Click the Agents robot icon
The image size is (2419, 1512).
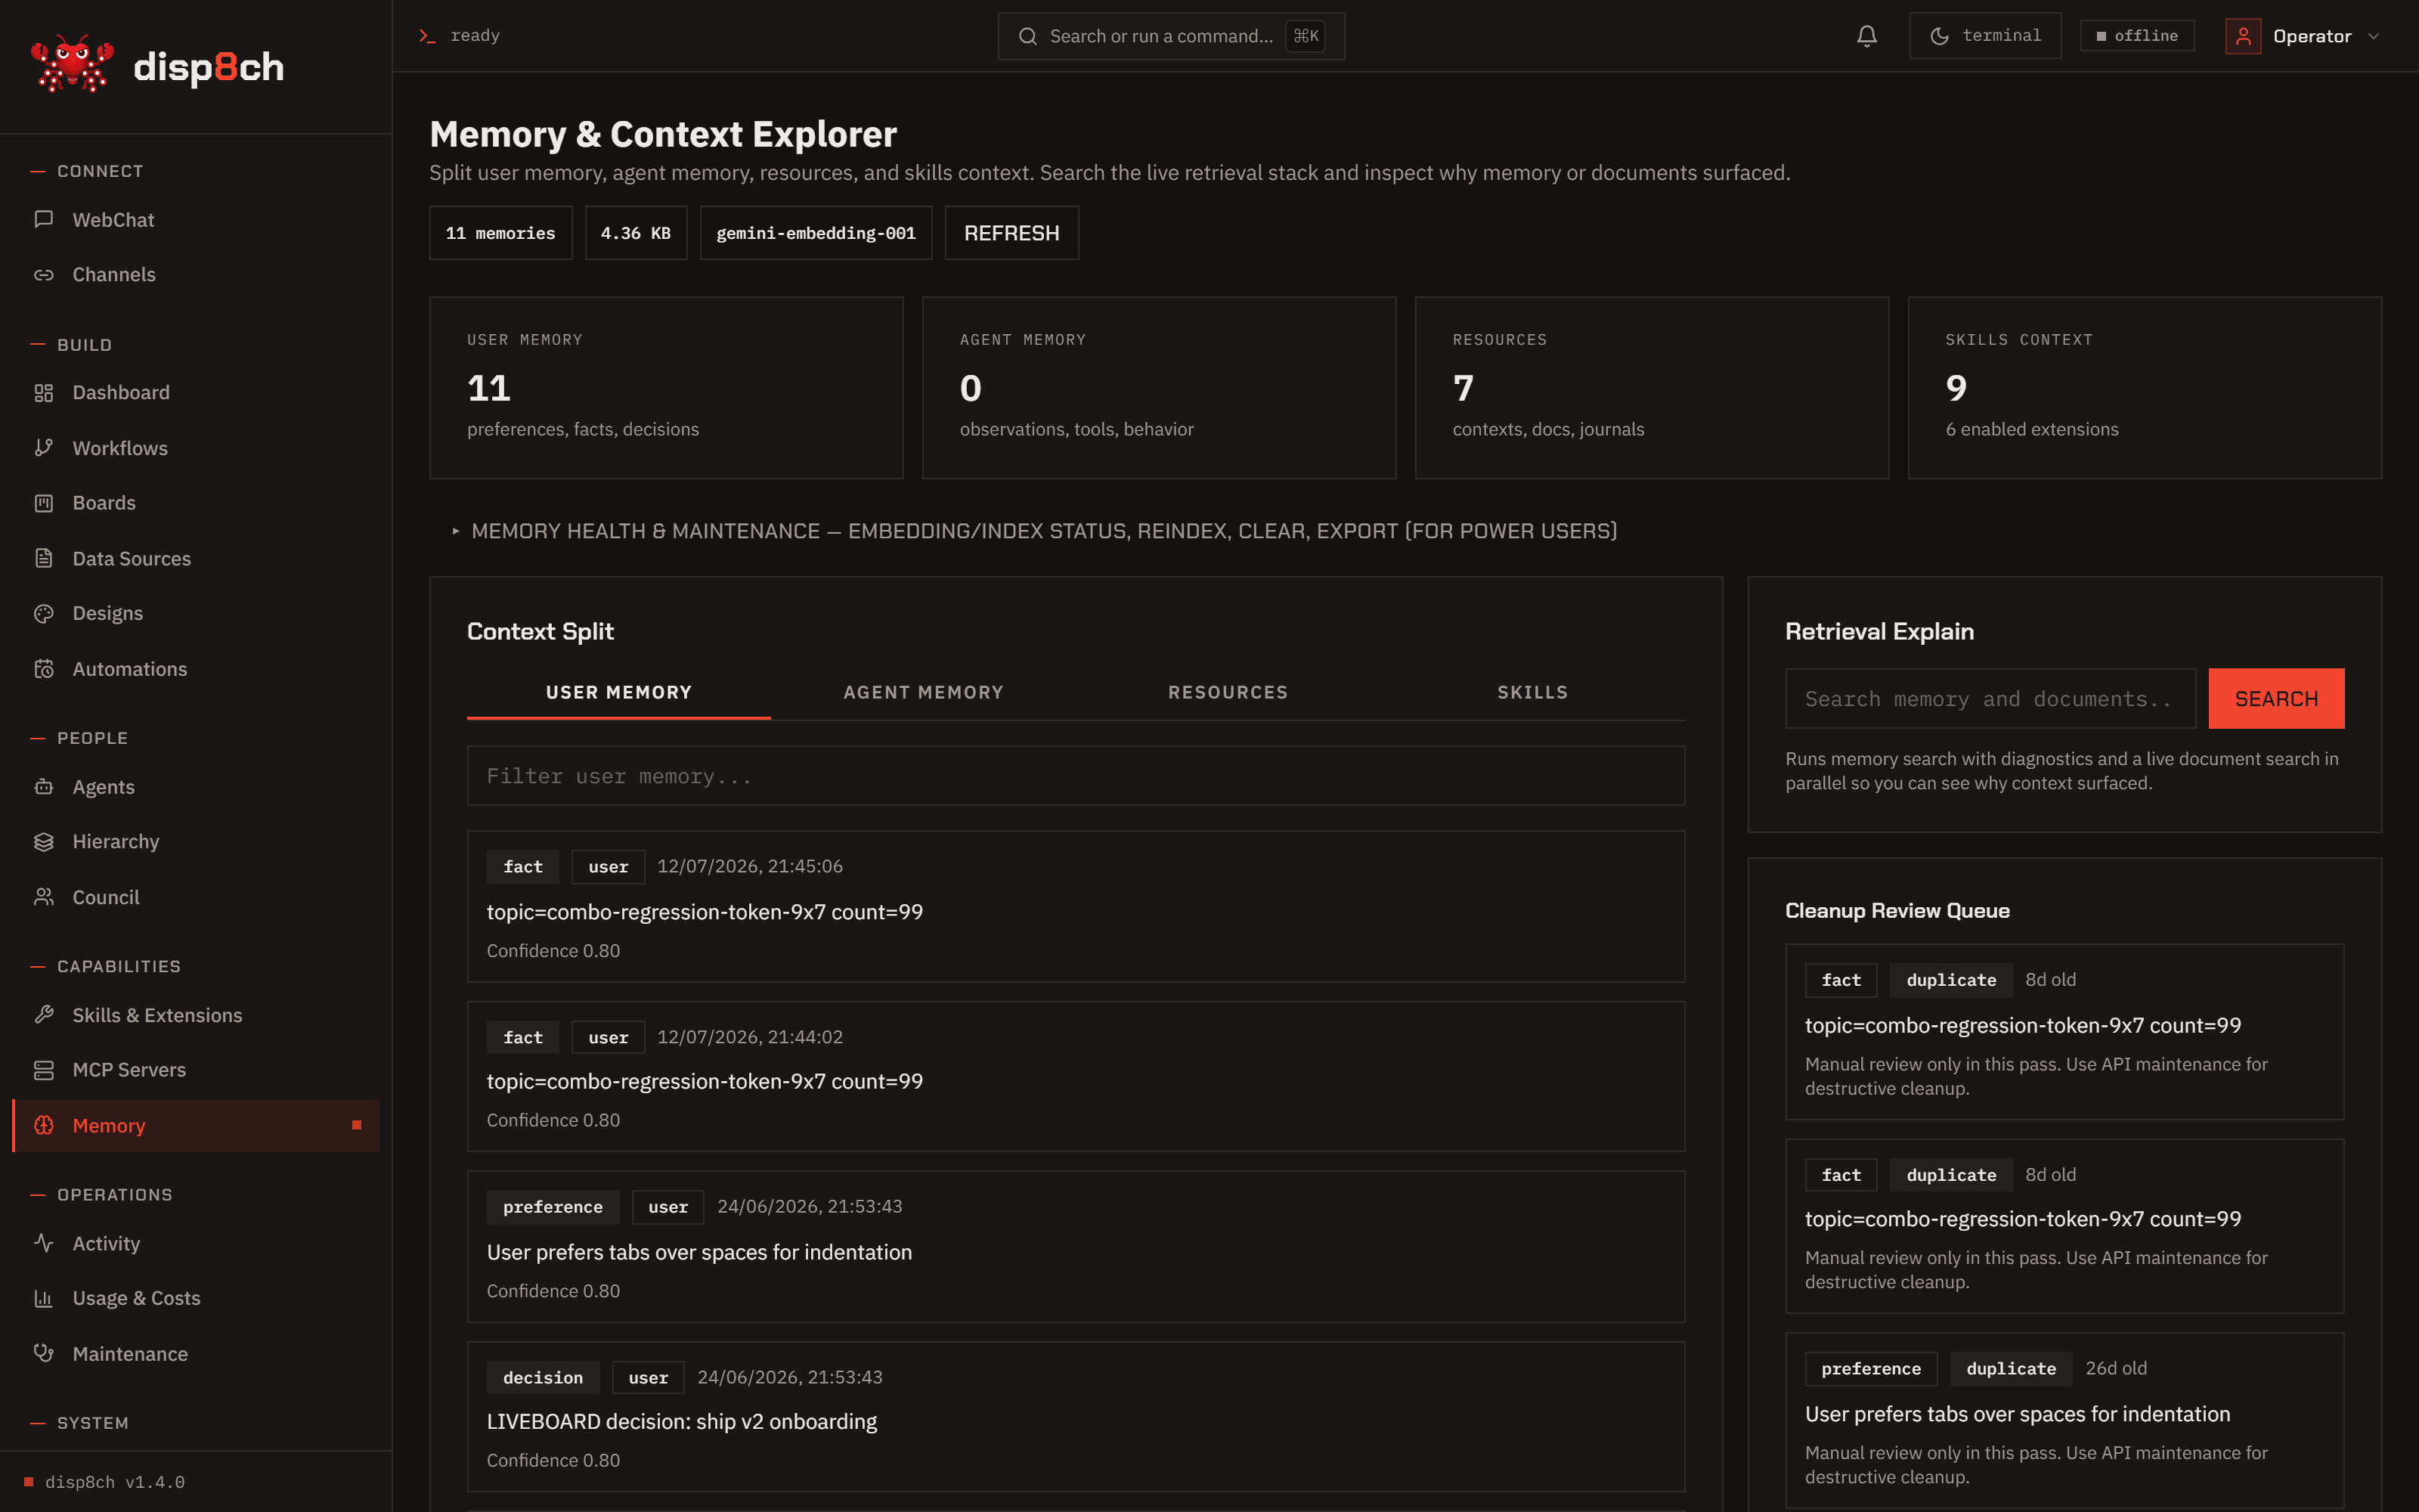[x=44, y=787]
